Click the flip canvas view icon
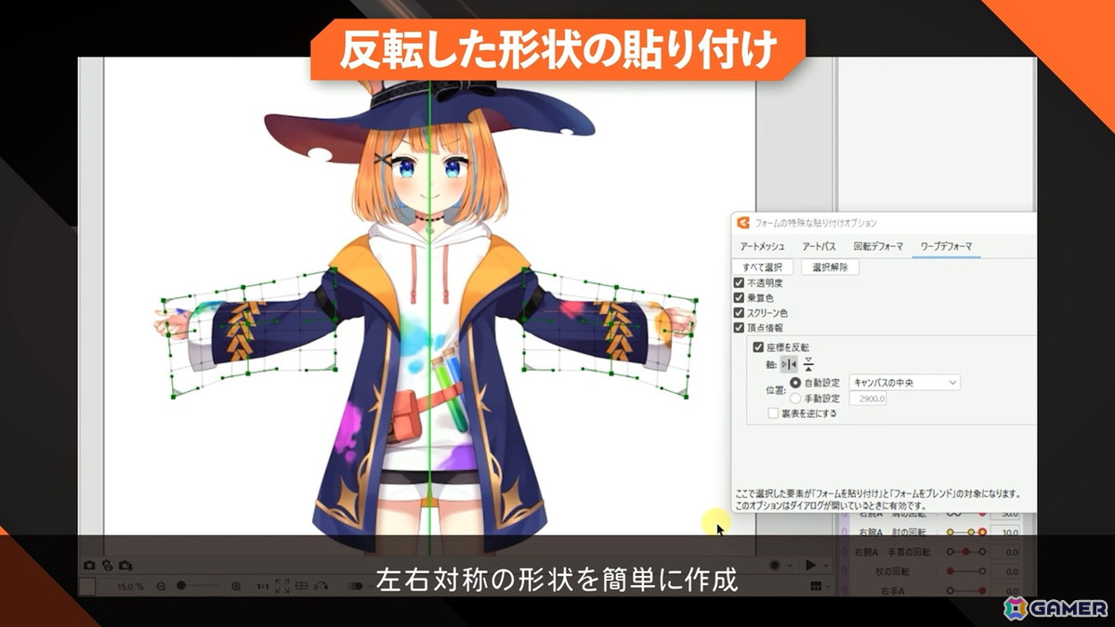This screenshot has height=627, width=1115. tap(302, 586)
